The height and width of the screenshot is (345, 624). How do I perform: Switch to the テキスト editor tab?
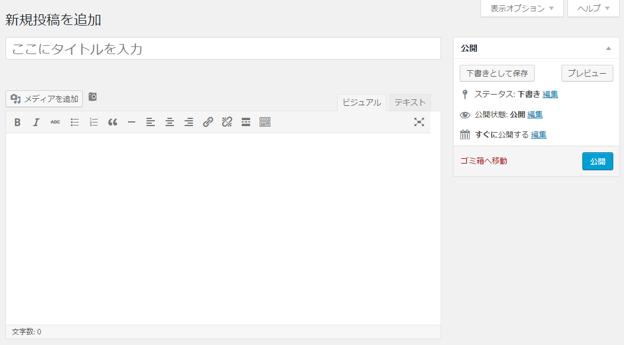pyautogui.click(x=410, y=102)
